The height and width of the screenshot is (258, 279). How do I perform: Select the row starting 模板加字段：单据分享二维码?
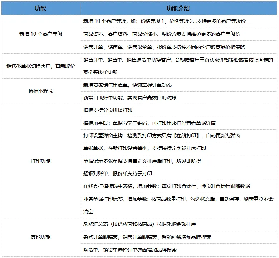[x=178, y=123]
